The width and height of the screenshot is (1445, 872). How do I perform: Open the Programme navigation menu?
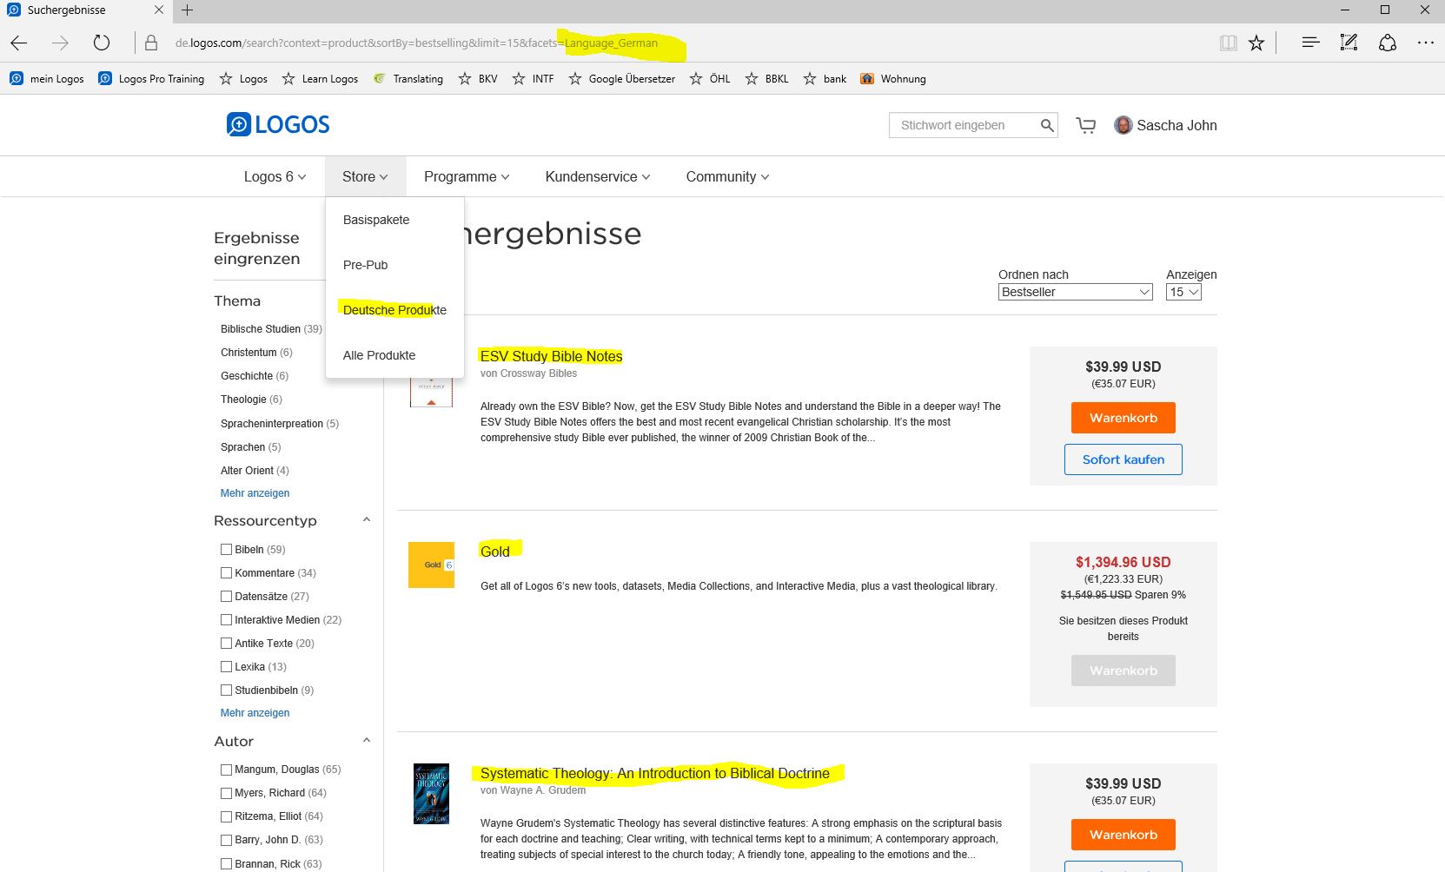[x=467, y=176]
